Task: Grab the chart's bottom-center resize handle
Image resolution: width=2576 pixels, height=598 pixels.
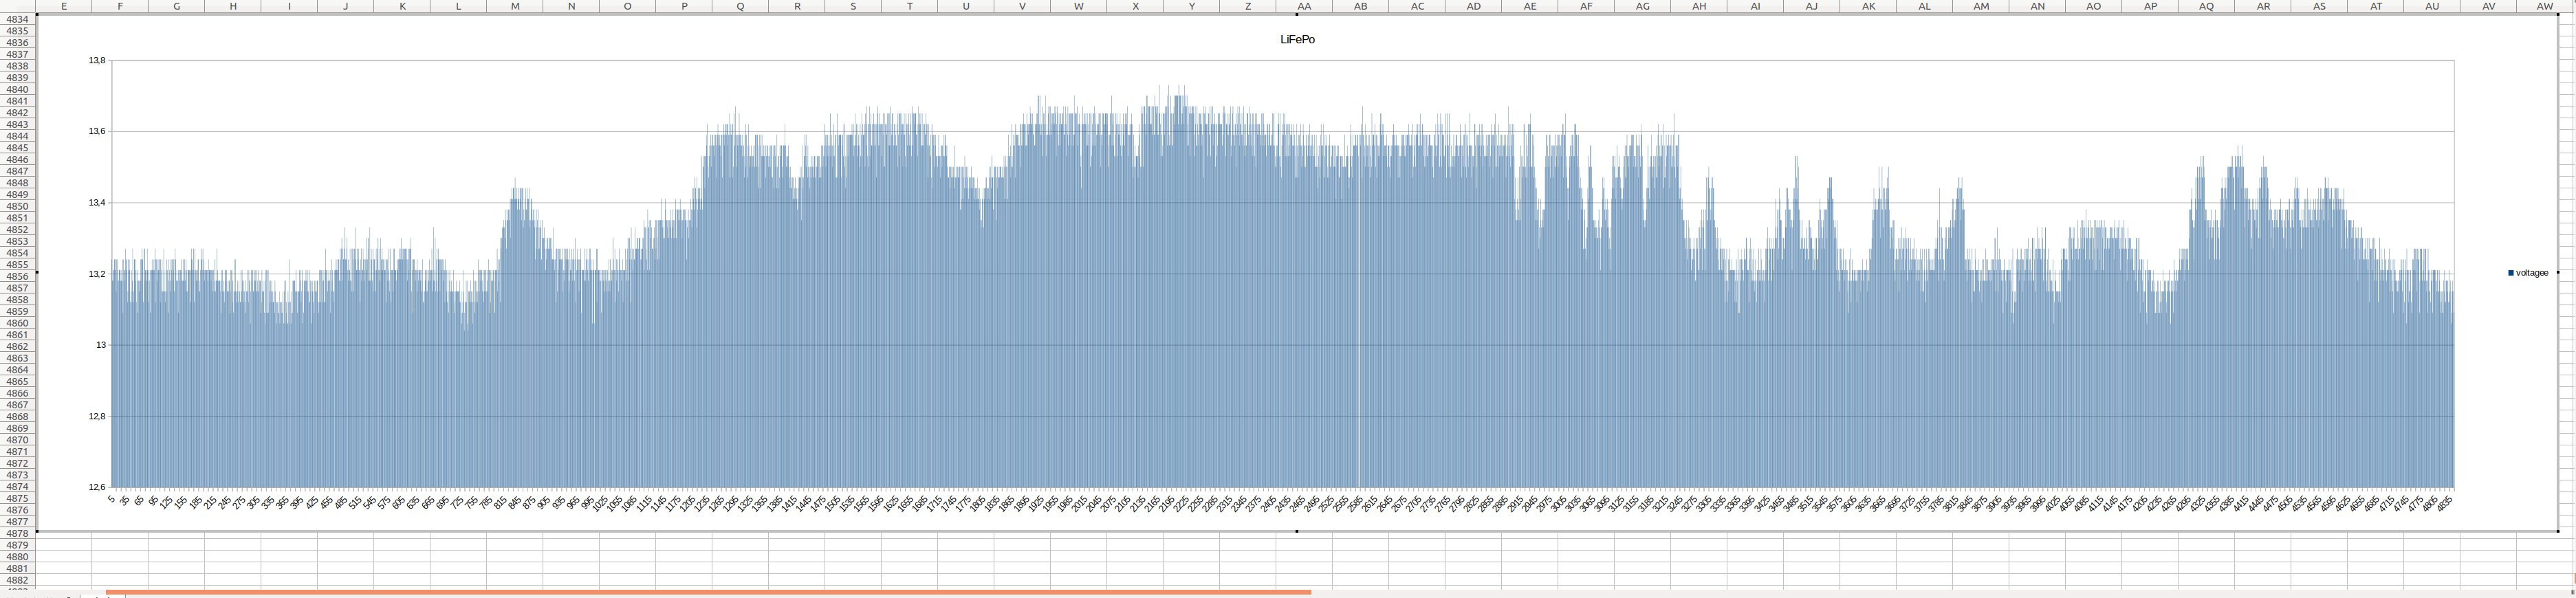Action: click(1297, 531)
